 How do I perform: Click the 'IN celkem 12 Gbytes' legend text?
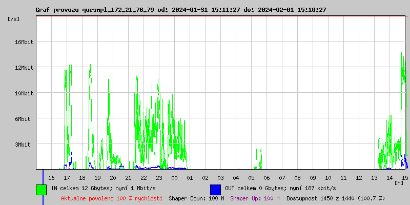pos(80,189)
